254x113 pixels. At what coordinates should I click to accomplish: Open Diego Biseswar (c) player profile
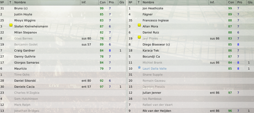156,45
